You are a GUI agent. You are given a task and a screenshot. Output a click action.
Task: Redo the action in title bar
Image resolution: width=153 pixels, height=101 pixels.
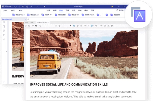41,6
